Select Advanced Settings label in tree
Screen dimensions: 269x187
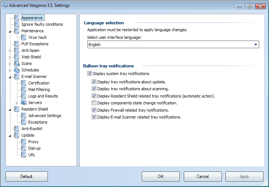(45, 116)
